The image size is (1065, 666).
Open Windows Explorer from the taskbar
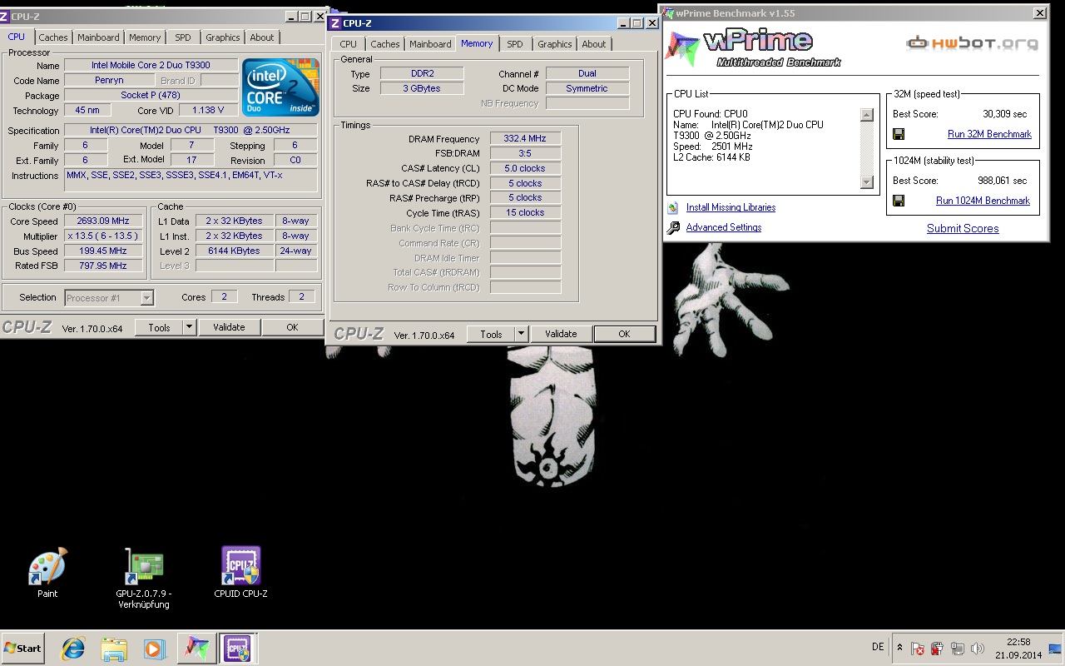114,649
